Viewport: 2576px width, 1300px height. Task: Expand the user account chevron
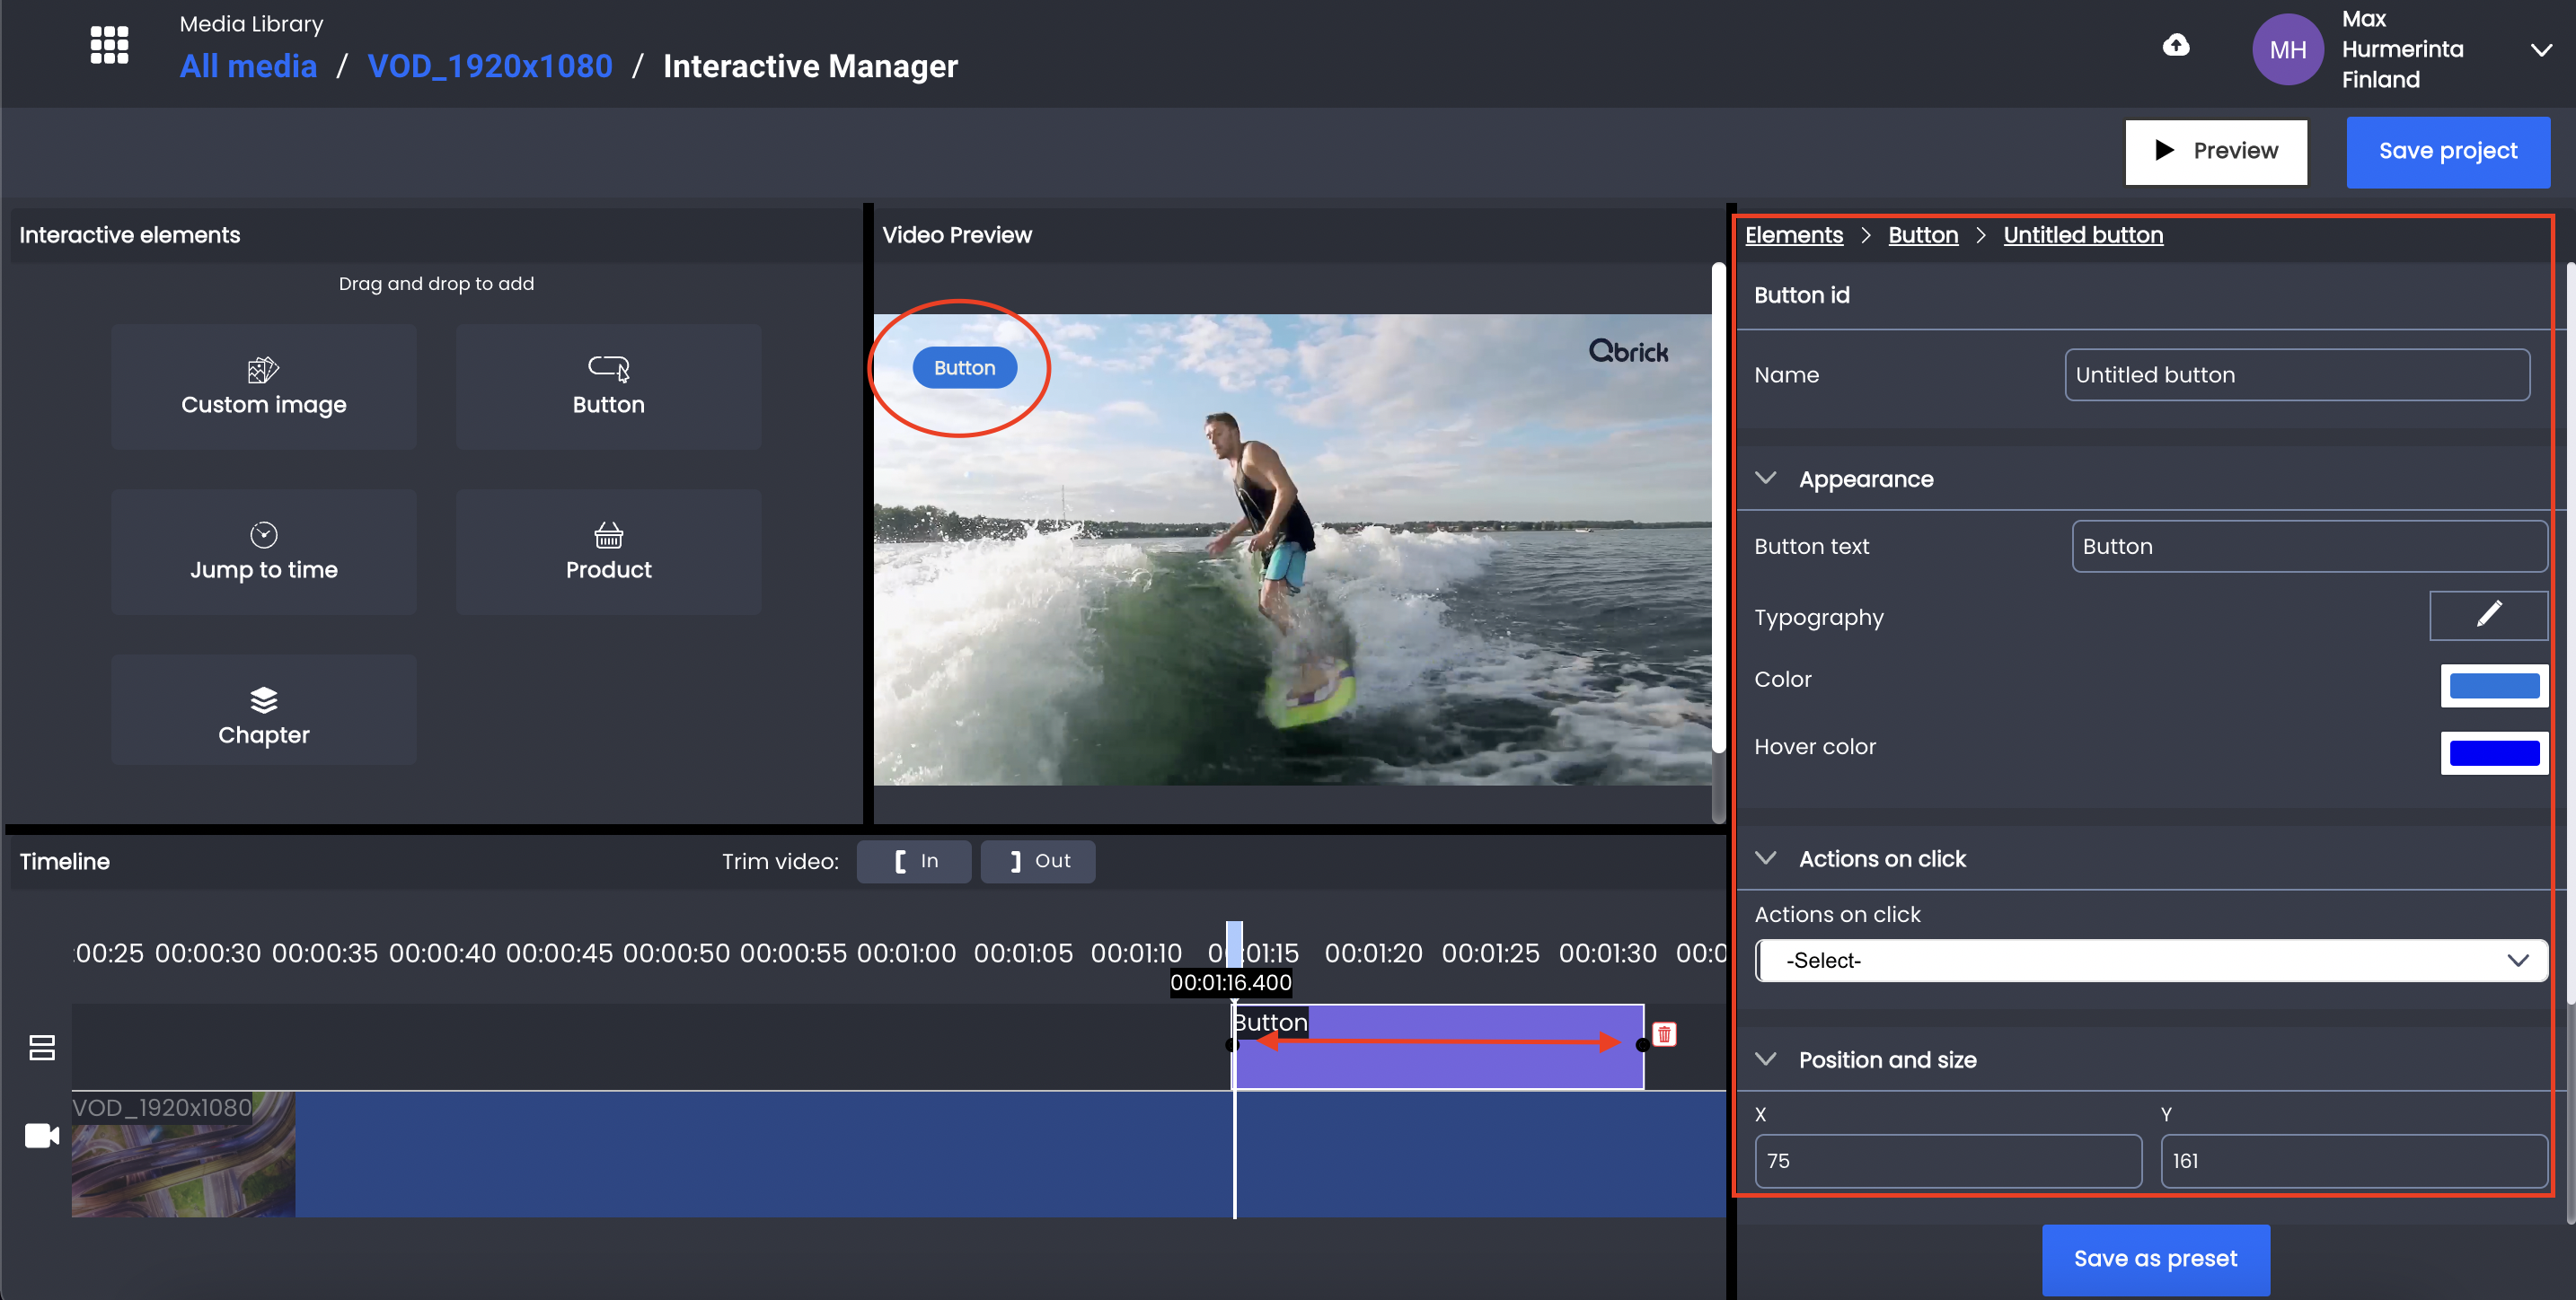click(x=2540, y=50)
